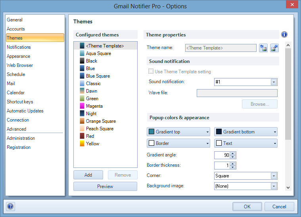301x217 pixels.
Task: Click the Add theme button
Action: [x=88, y=175]
